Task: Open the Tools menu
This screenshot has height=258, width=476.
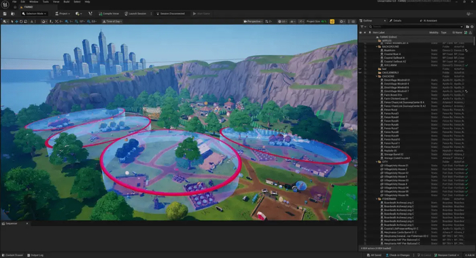Action: point(46,2)
